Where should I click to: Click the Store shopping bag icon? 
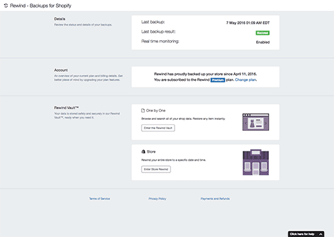click(x=144, y=151)
